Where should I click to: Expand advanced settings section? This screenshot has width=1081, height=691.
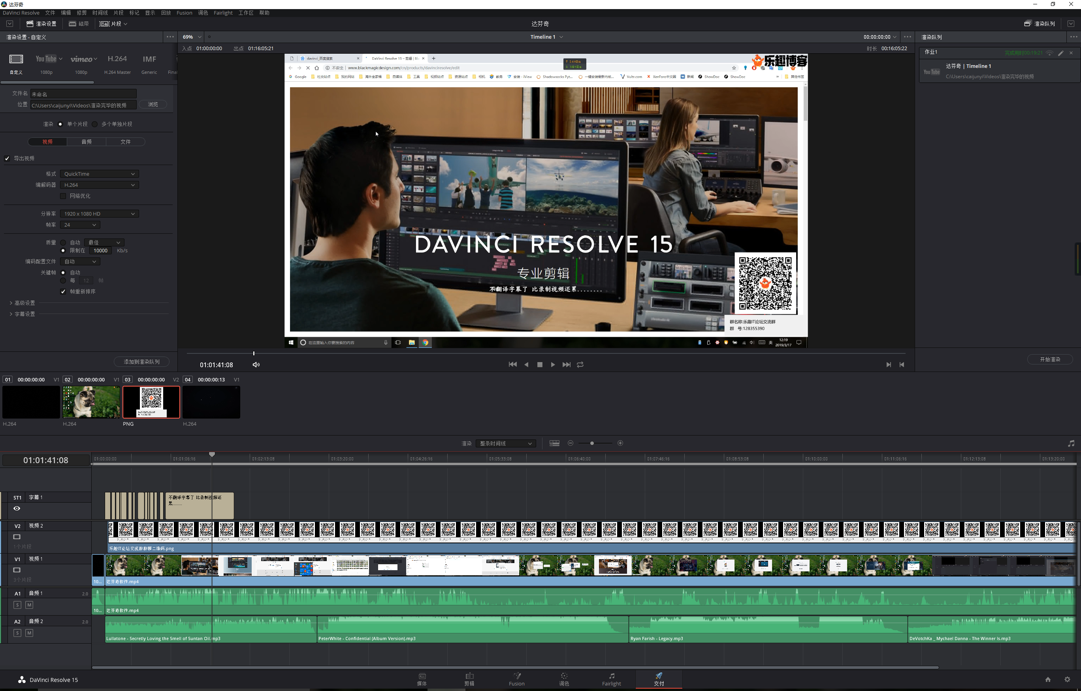(23, 303)
